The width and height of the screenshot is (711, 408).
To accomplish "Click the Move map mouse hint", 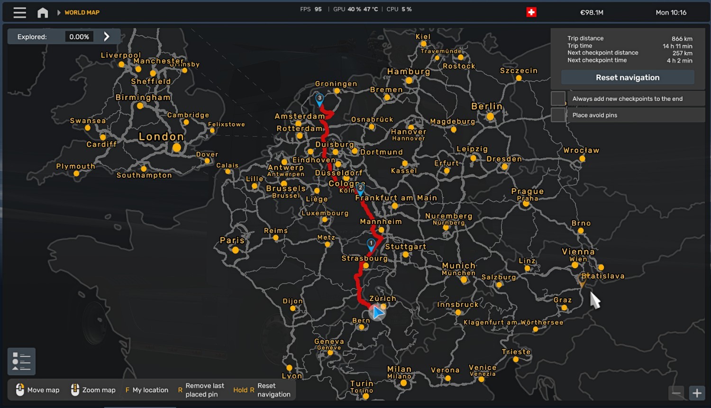I will pos(37,390).
